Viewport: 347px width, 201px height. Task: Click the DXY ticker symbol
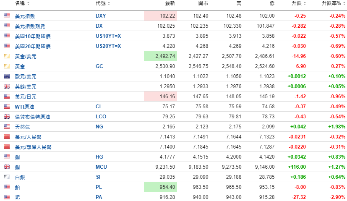point(101,16)
